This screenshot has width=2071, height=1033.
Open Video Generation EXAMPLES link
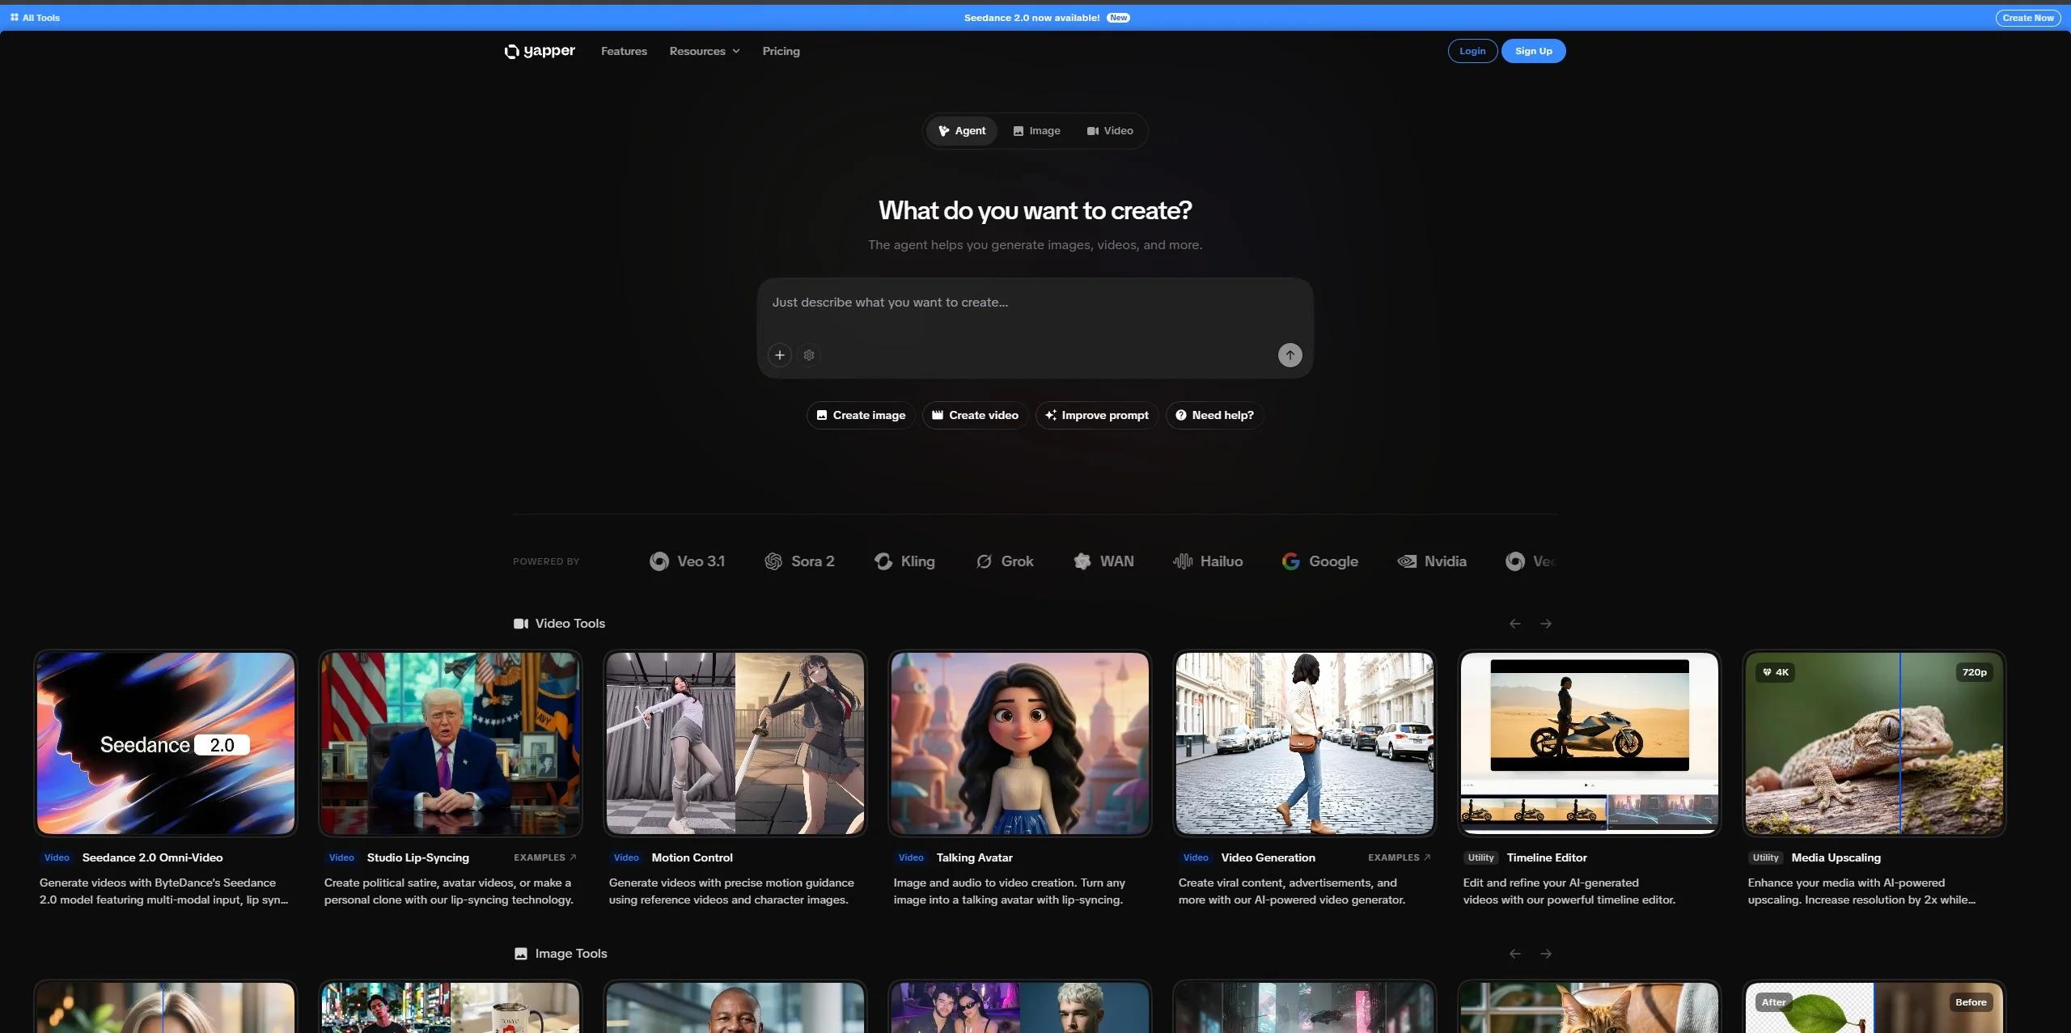(x=1400, y=857)
